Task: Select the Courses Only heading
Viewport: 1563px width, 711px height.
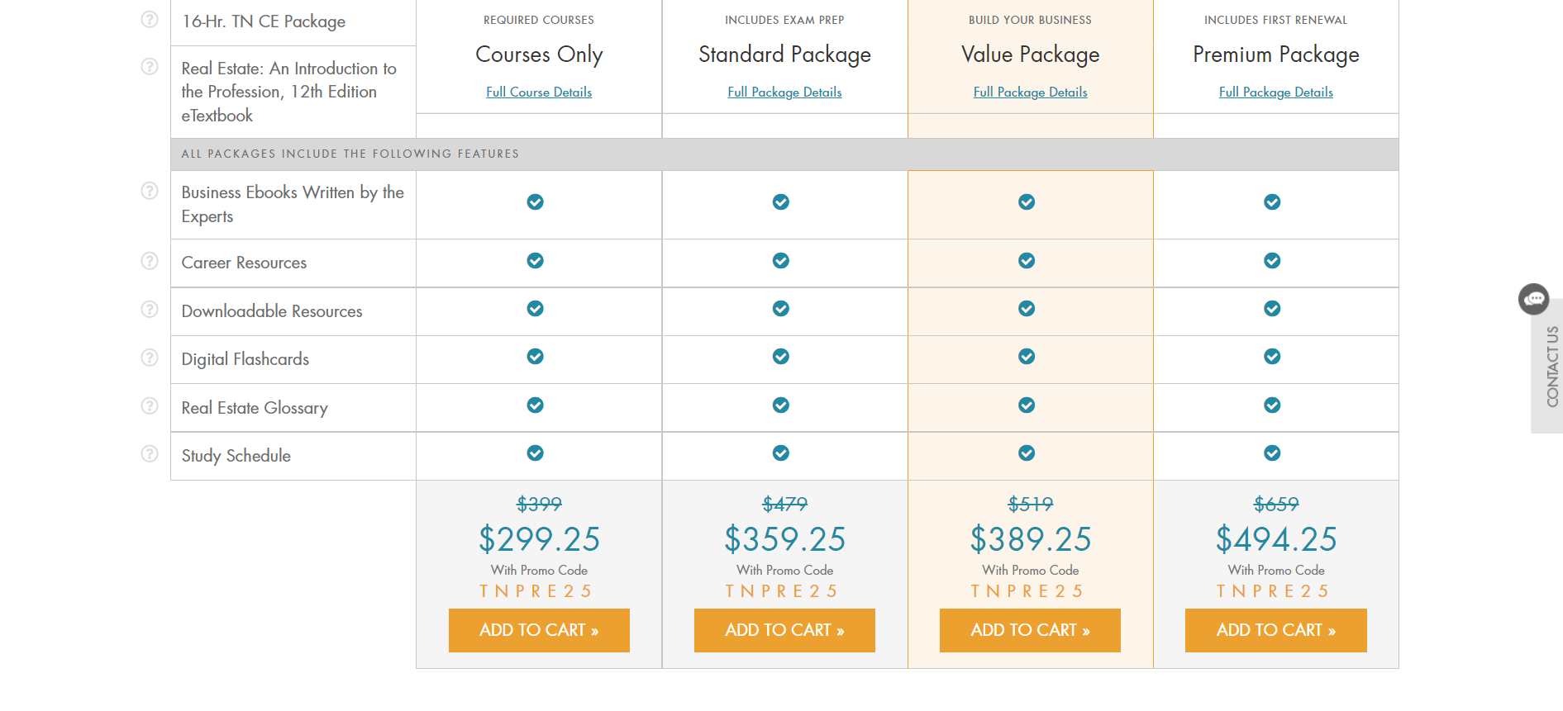Action: [x=539, y=55]
